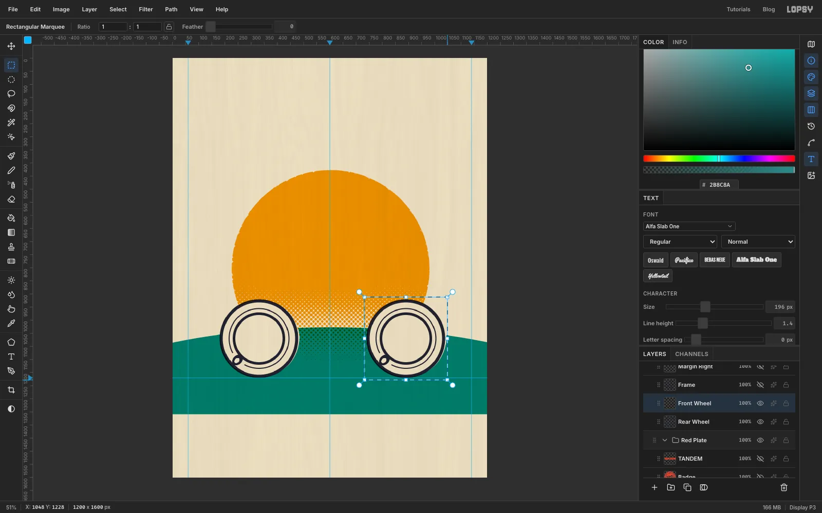Toggle the ratio lock button
The image size is (822, 513).
[169, 27]
